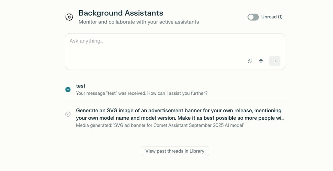Click the truncated second line of SVG prompt

[x=180, y=118]
